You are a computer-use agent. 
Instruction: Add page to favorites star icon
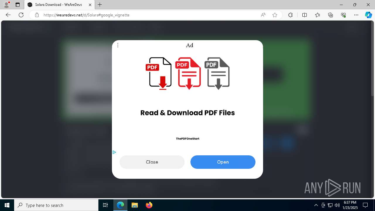coord(275,15)
